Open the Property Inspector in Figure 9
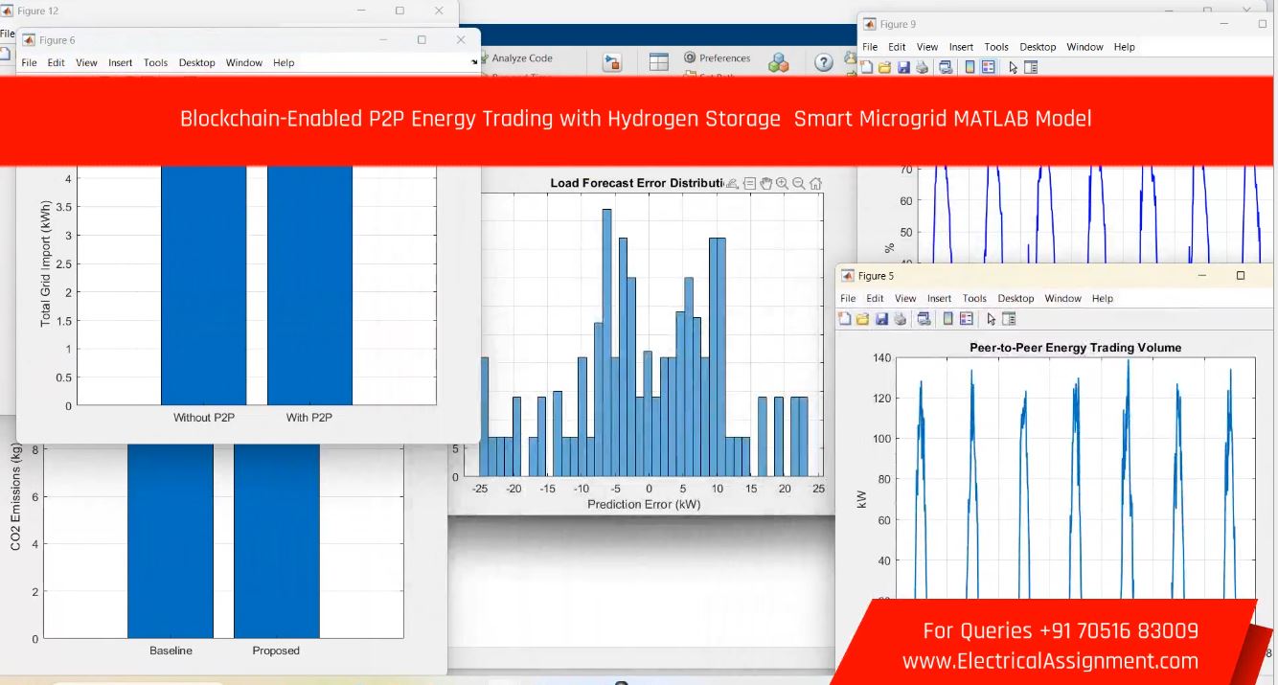The height and width of the screenshot is (685, 1278). 1031,67
